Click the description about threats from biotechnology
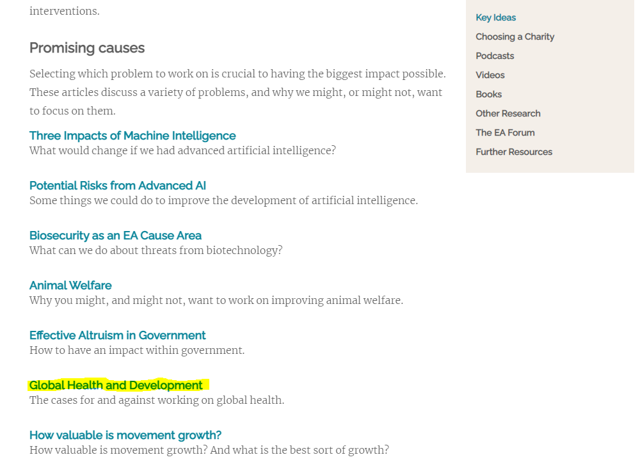The image size is (640, 471). click(156, 250)
